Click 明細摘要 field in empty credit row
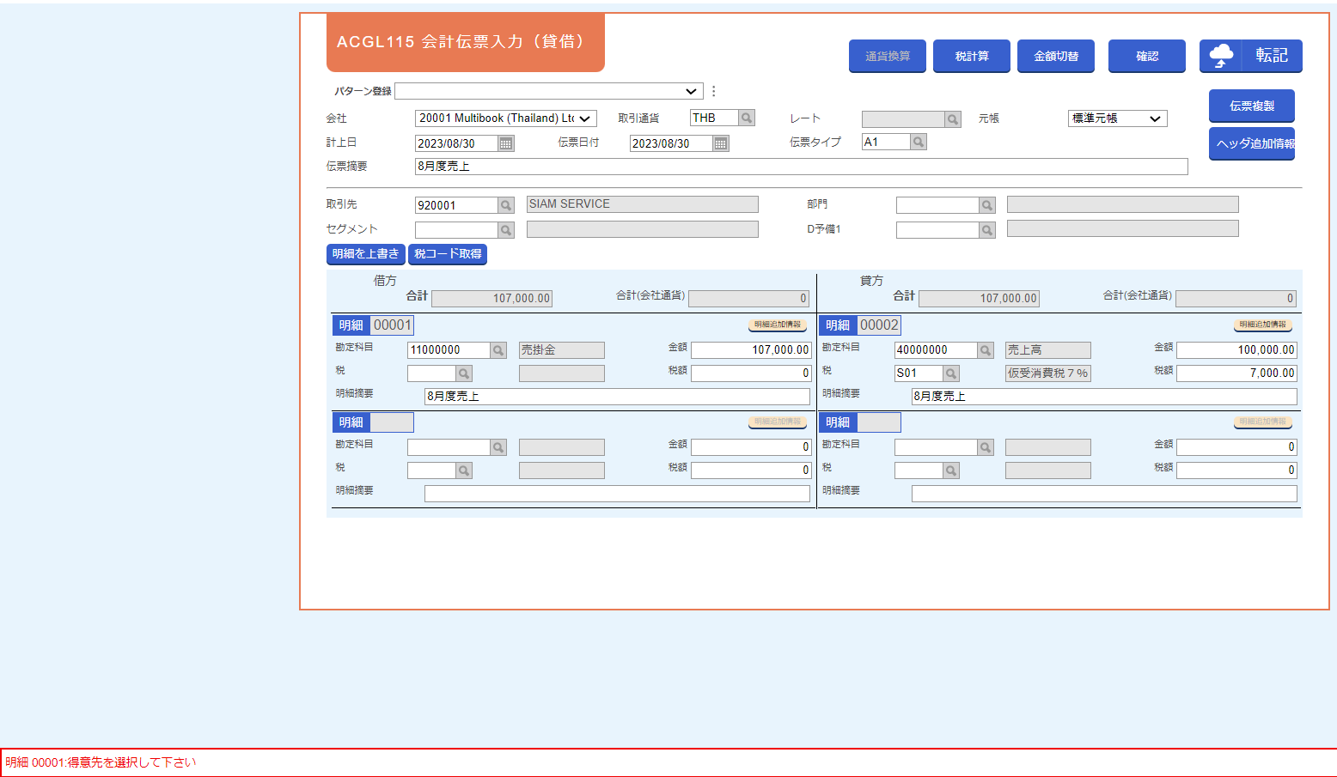 coord(1104,494)
